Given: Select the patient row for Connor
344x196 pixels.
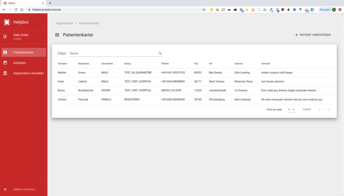Looking at the screenshot, I should coord(194,99).
